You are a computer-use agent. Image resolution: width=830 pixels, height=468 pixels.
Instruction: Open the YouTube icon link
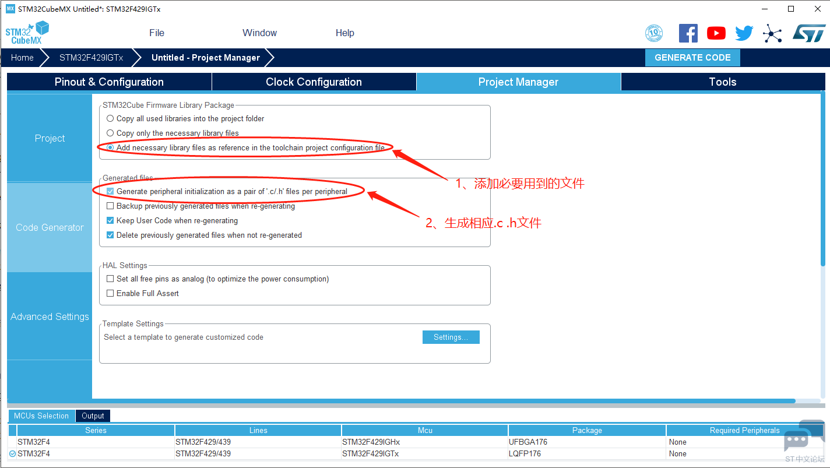(716, 33)
